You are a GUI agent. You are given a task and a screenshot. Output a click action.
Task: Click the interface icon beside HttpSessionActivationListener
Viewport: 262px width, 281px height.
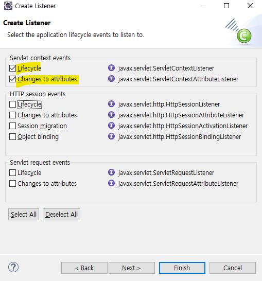coord(111,126)
